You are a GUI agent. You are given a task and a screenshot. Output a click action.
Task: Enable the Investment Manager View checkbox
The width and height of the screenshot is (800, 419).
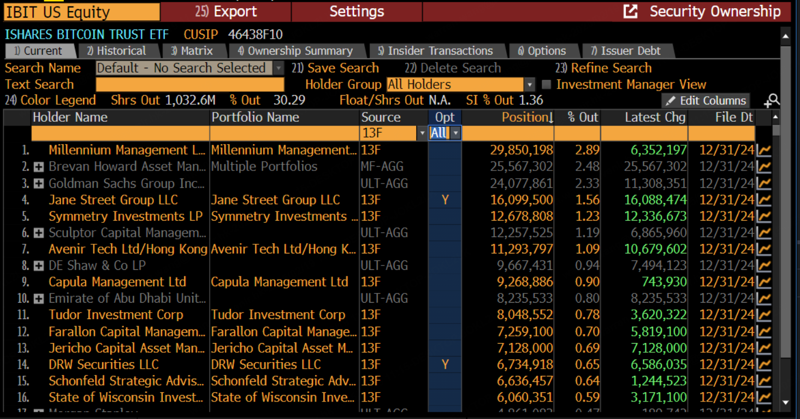point(545,84)
